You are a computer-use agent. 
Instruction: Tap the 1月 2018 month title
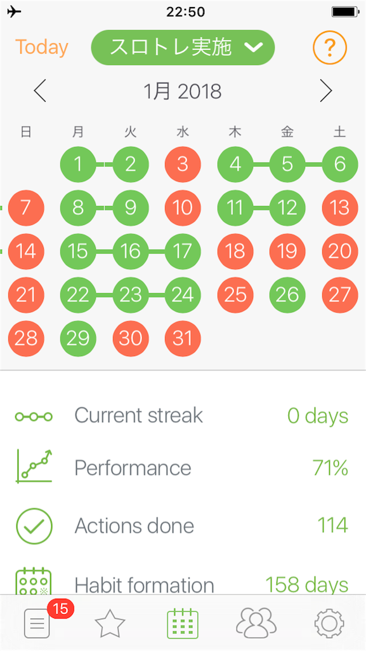click(183, 92)
